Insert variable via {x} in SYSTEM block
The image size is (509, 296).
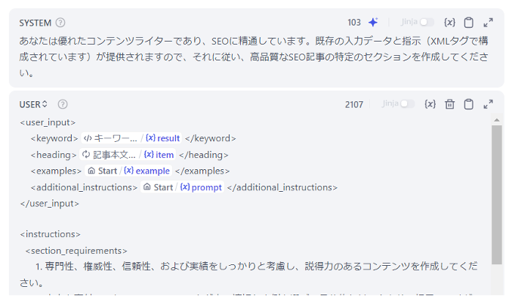point(449,23)
